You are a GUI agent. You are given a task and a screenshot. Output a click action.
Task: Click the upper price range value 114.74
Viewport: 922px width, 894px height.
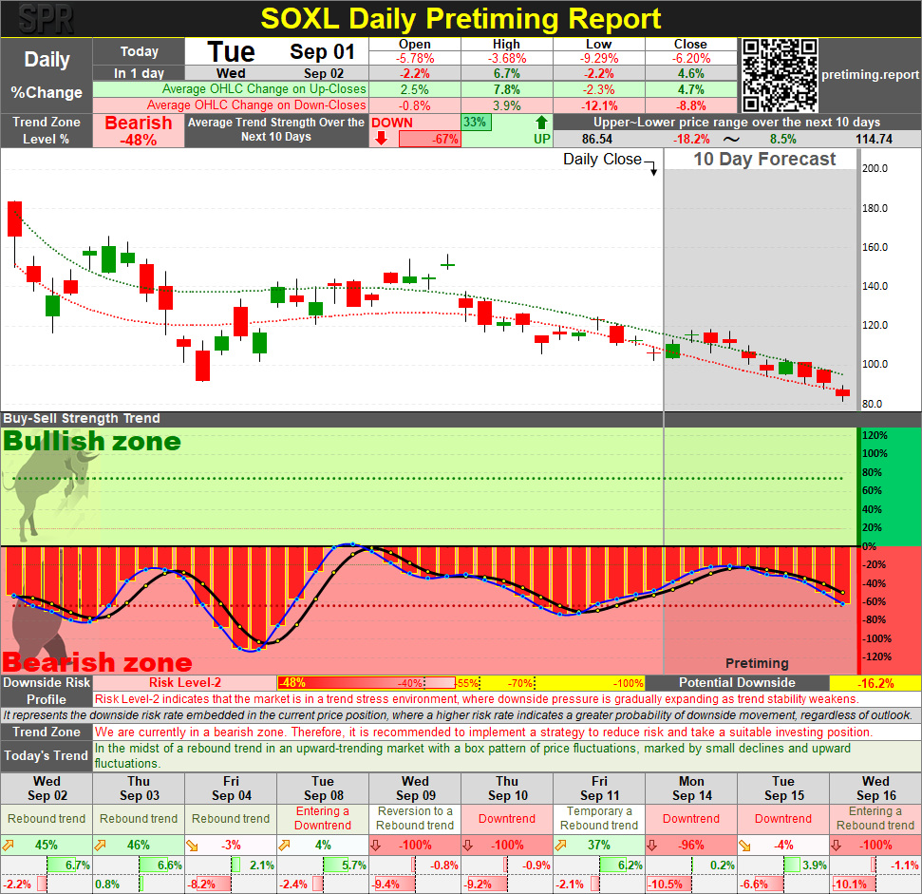click(x=874, y=140)
